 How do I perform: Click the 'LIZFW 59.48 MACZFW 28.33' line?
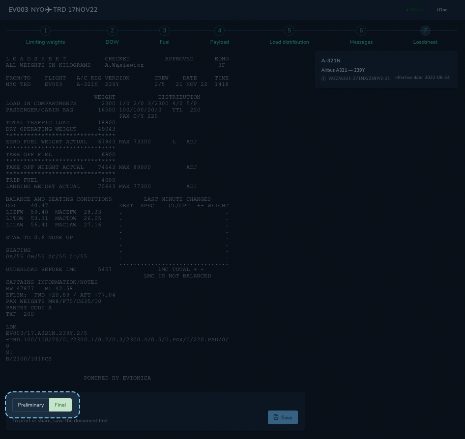pyautogui.click(x=54, y=212)
